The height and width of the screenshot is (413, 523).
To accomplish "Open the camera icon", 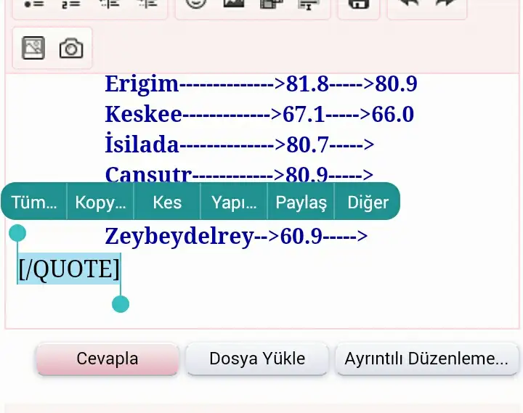I will click(x=71, y=49).
